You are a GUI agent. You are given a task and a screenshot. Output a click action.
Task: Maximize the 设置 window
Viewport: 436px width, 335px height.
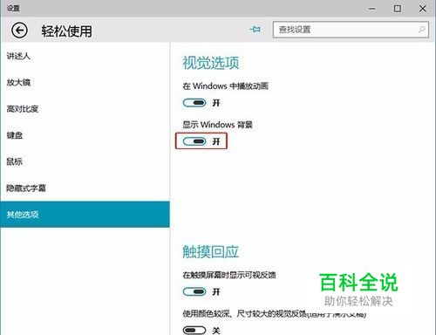(397, 9)
